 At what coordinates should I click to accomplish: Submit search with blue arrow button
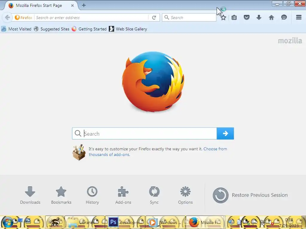pyautogui.click(x=225, y=133)
